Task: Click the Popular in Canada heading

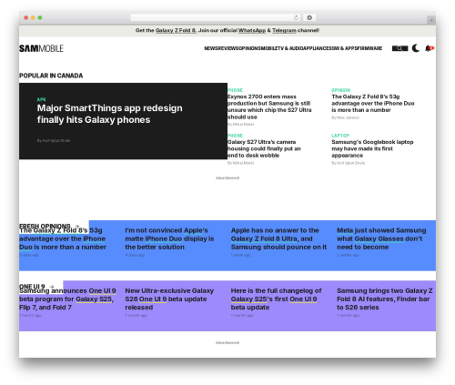Action: click(51, 76)
